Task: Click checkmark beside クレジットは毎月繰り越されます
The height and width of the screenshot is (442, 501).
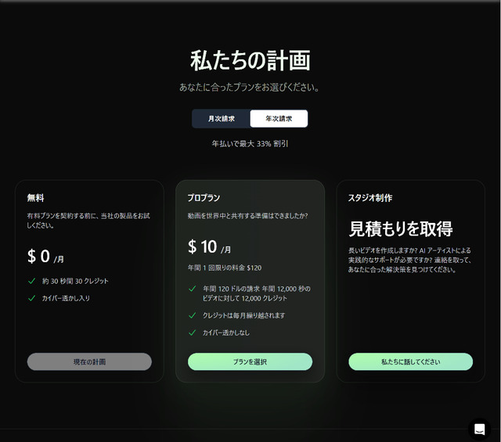Action: coord(193,315)
